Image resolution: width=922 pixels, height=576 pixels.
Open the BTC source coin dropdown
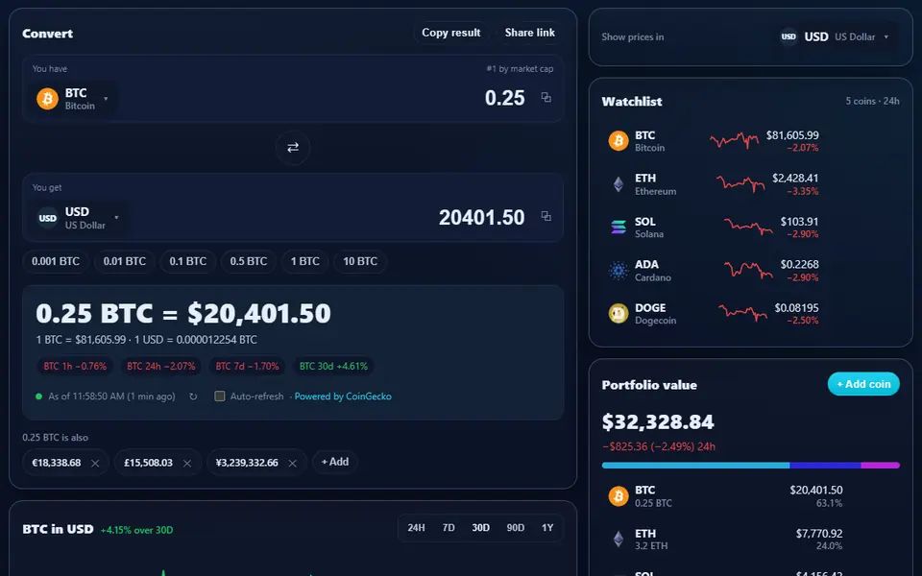pyautogui.click(x=73, y=99)
